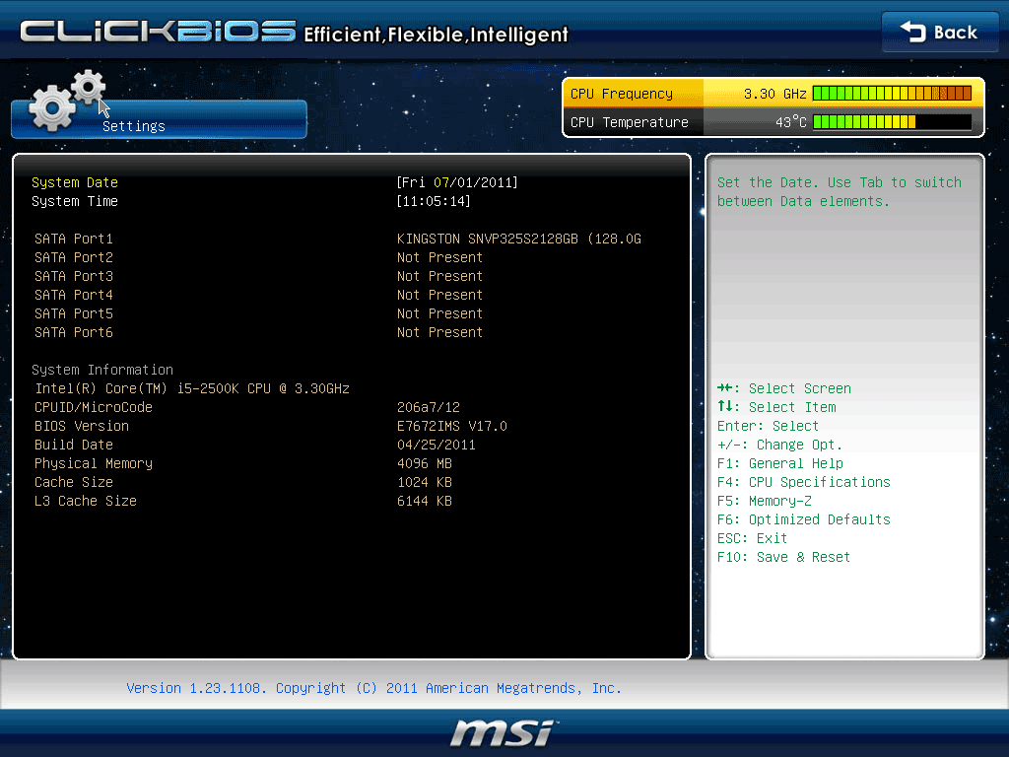Click the CPU Frequency gauge bar
The image size is (1009, 757).
(x=892, y=94)
